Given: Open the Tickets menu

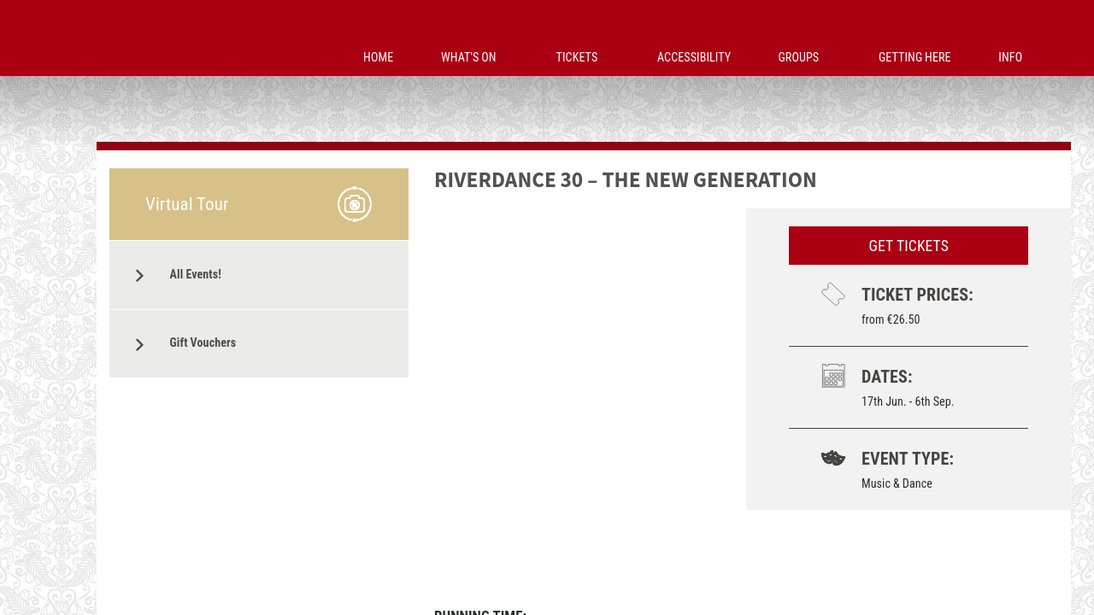Looking at the screenshot, I should pos(577,57).
